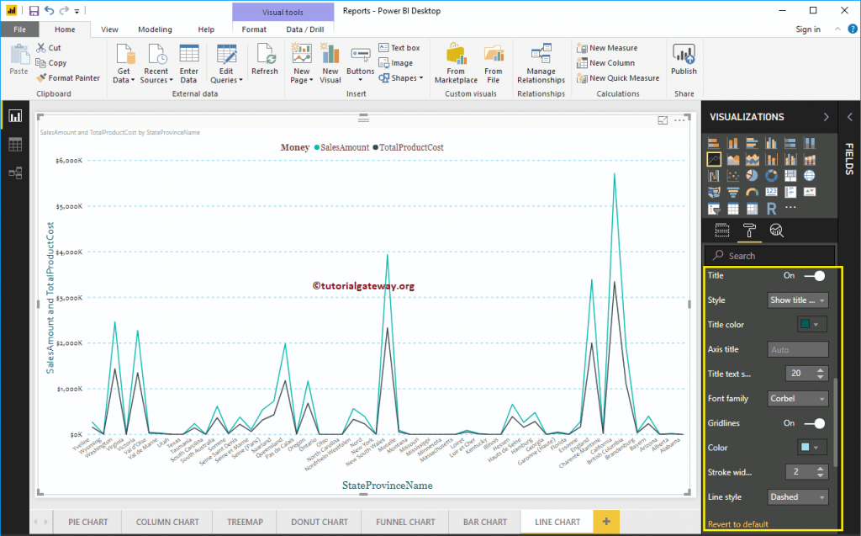Select the Donut chart visual icon

[x=772, y=175]
